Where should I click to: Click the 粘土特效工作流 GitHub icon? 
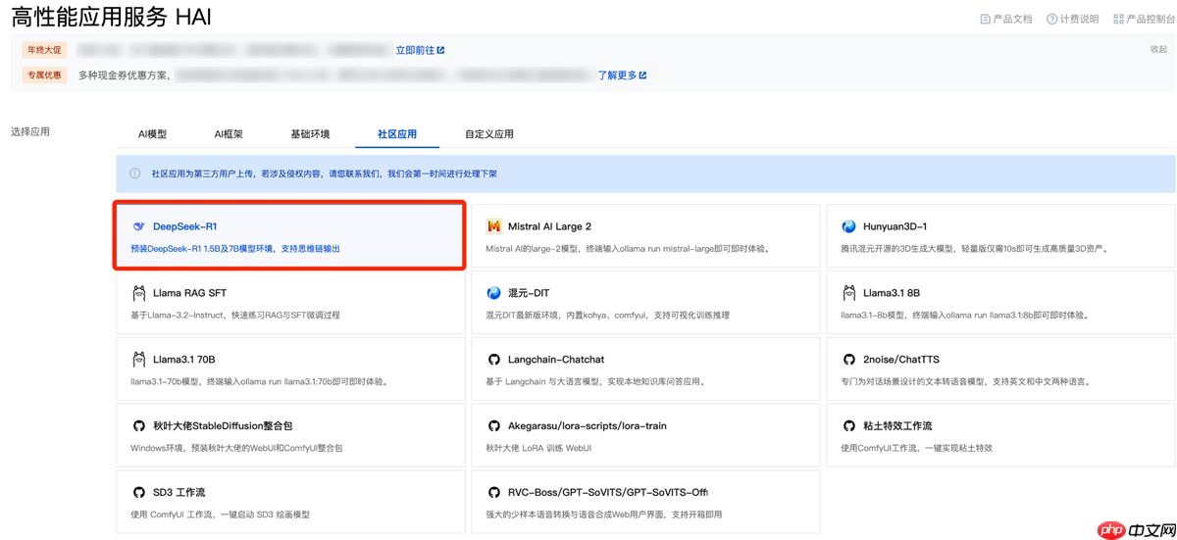849,426
